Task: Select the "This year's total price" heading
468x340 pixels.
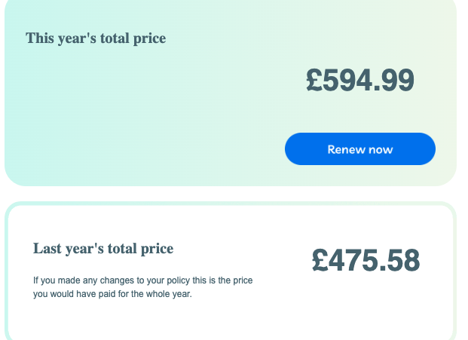Action: (x=96, y=38)
